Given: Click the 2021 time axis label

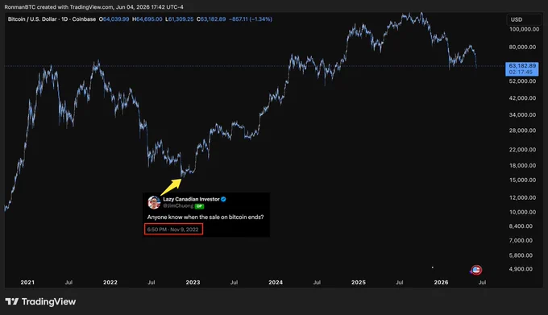Looking at the screenshot, I should point(27,283).
